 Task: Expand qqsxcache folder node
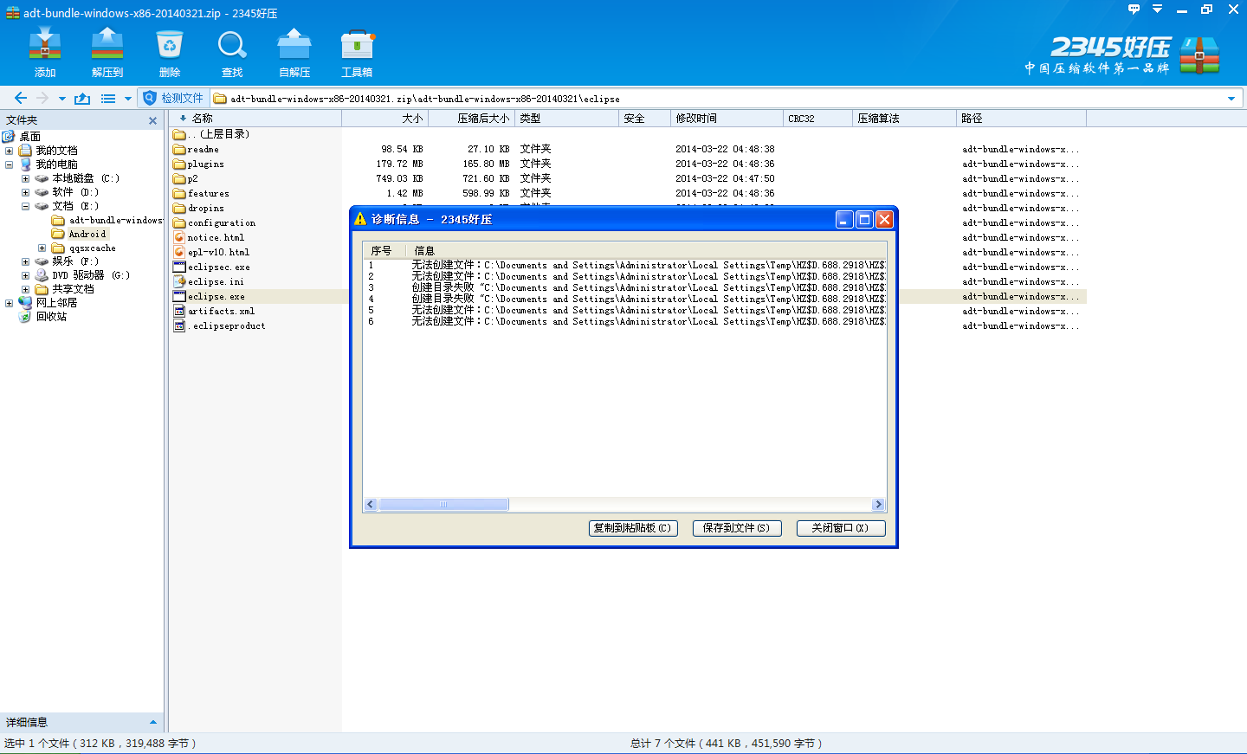(42, 248)
